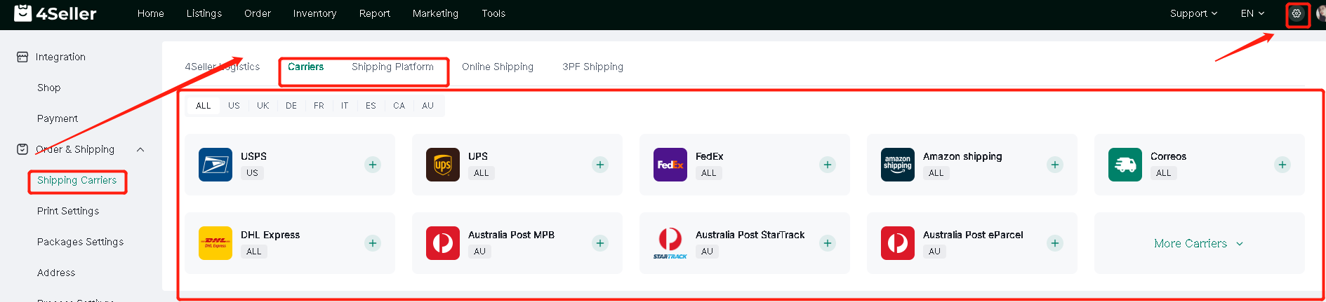Viewport: 1326px width, 302px height.
Task: Add the UPS carrier with plus icon
Action: (600, 165)
